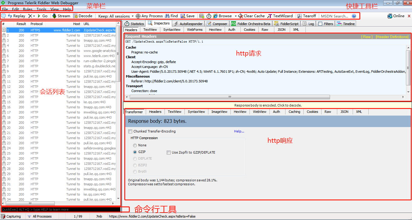Viewport: 412px width, 220px height.
Task: Toggle Stream mode in toolbar
Action: 61,16
